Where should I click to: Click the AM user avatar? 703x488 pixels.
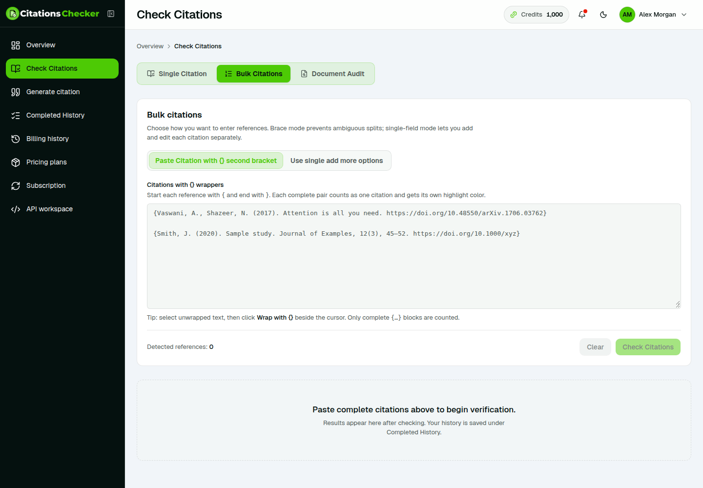pos(627,15)
